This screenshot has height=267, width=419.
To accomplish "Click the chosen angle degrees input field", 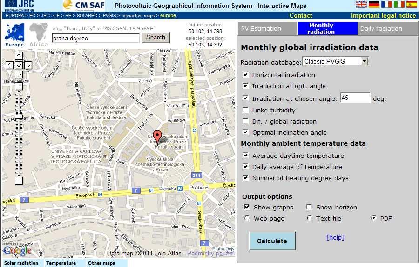I will point(355,98).
